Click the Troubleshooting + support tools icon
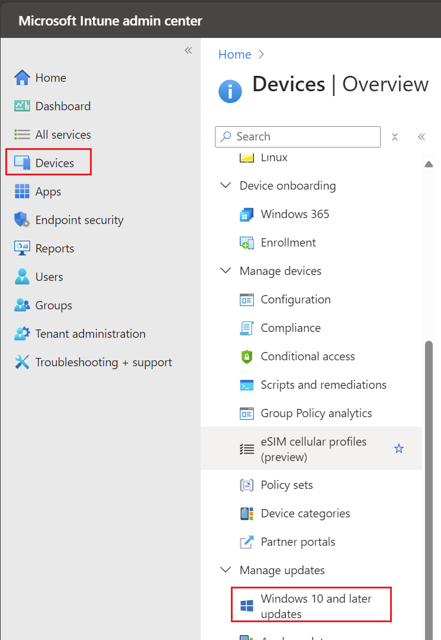The width and height of the screenshot is (441, 640). click(x=22, y=362)
